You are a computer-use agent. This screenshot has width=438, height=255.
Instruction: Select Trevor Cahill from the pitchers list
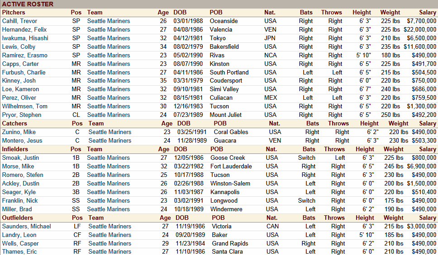coord(19,21)
